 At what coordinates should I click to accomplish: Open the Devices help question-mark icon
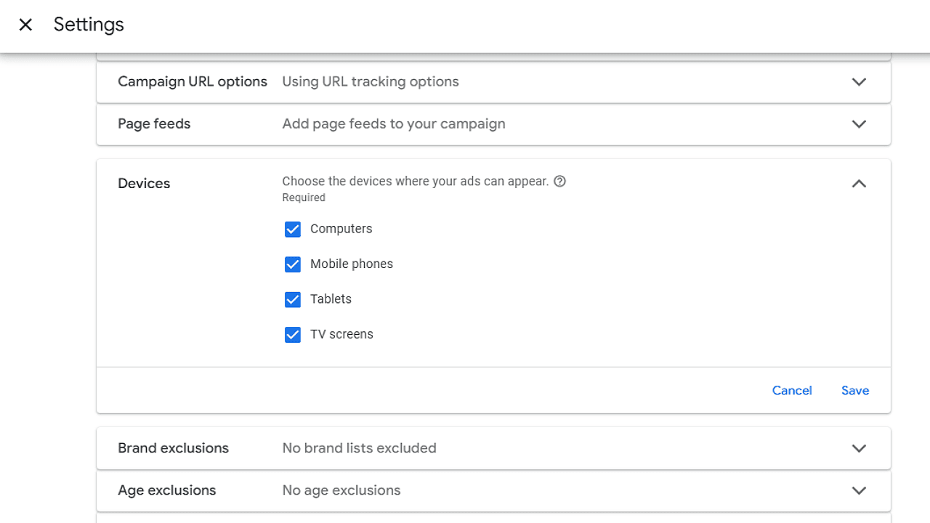559,182
